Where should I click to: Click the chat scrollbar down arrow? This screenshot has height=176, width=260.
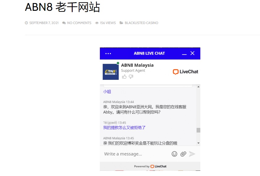tap(198, 143)
